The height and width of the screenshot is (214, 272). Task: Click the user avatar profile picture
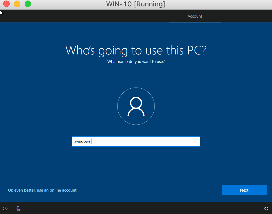click(136, 106)
